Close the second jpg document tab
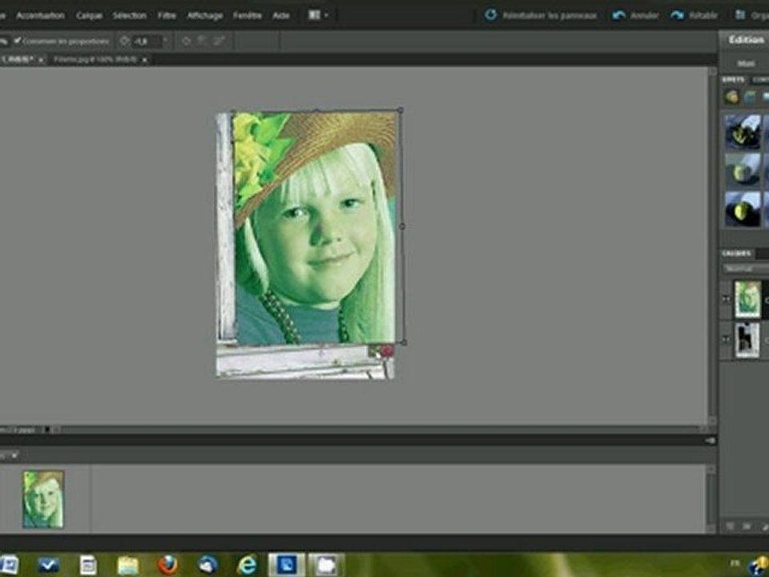This screenshot has height=577, width=769. point(144,60)
